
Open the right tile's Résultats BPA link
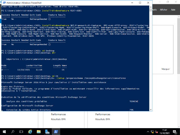coord(103,119)
